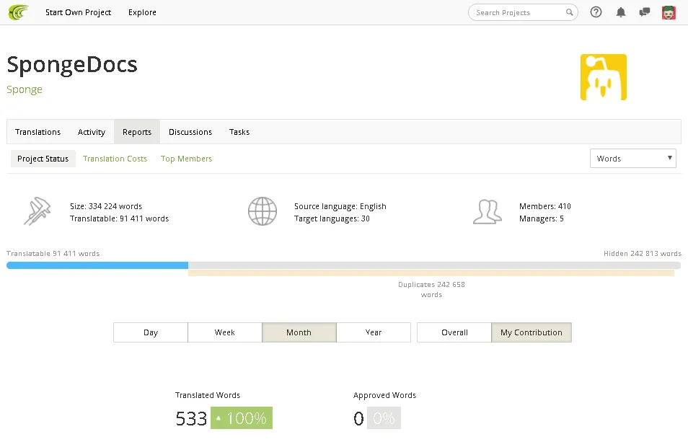Expand the Words unit dropdown
688x442 pixels.
(x=632, y=159)
